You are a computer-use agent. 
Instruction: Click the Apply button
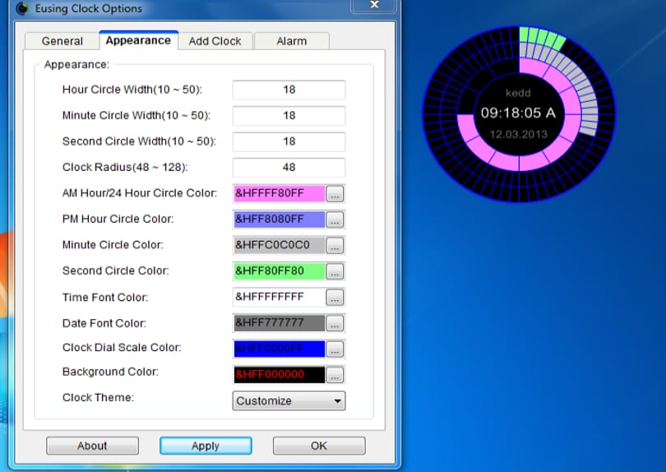tap(206, 446)
